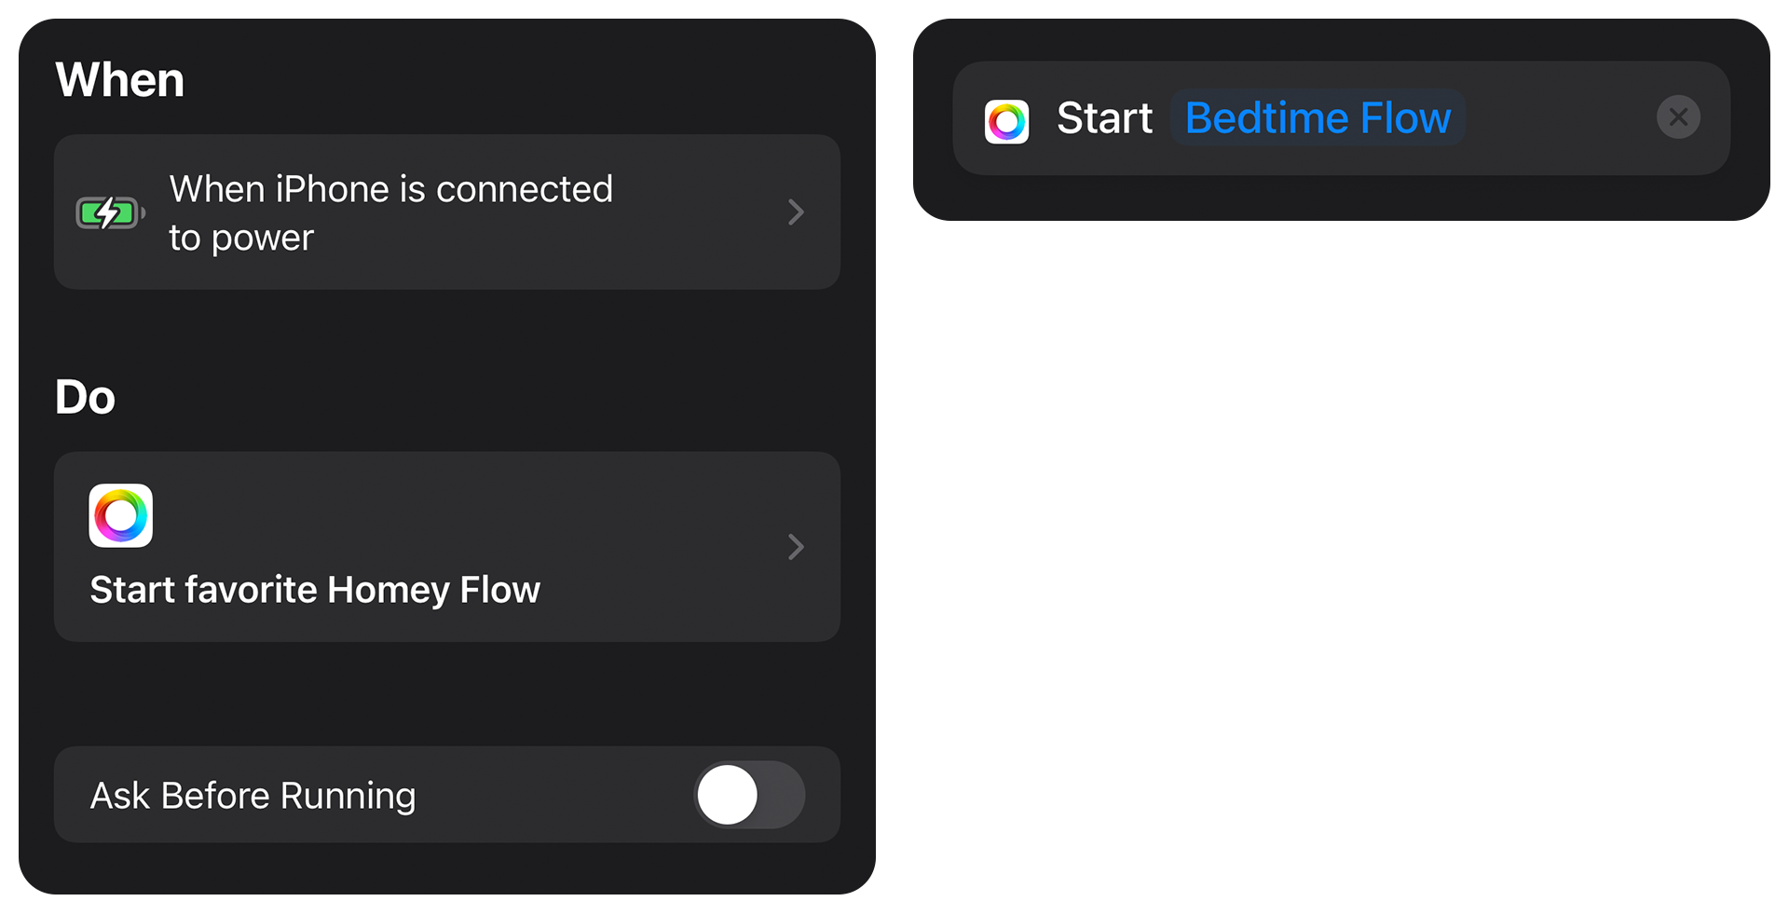Remove the Start Bedtime Flow action
1789x915 pixels.
(1678, 117)
